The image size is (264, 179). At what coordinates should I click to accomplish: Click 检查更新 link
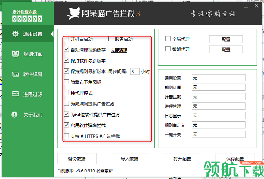[105, 171]
